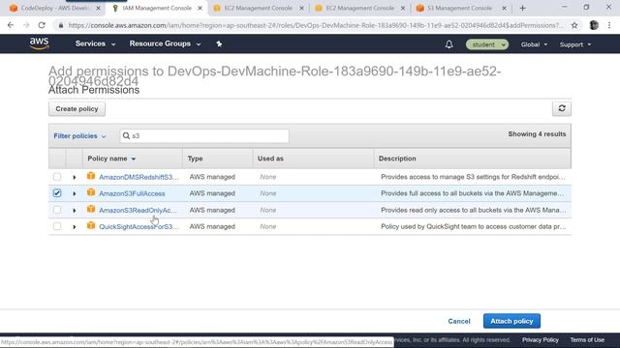Close the IAM Management Console tab
Viewport: 620px width, 348px height.
pos(201,8)
